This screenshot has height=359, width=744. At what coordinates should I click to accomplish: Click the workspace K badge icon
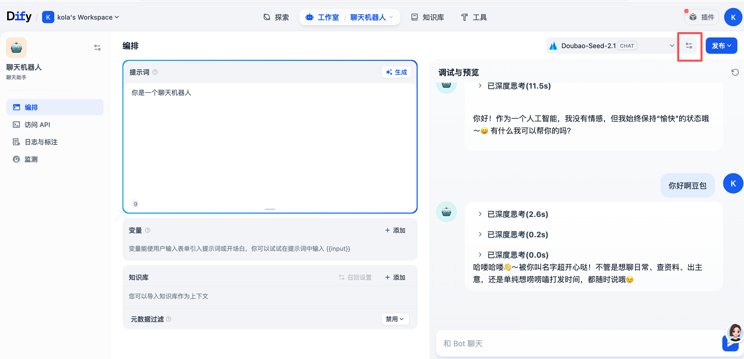[48, 17]
